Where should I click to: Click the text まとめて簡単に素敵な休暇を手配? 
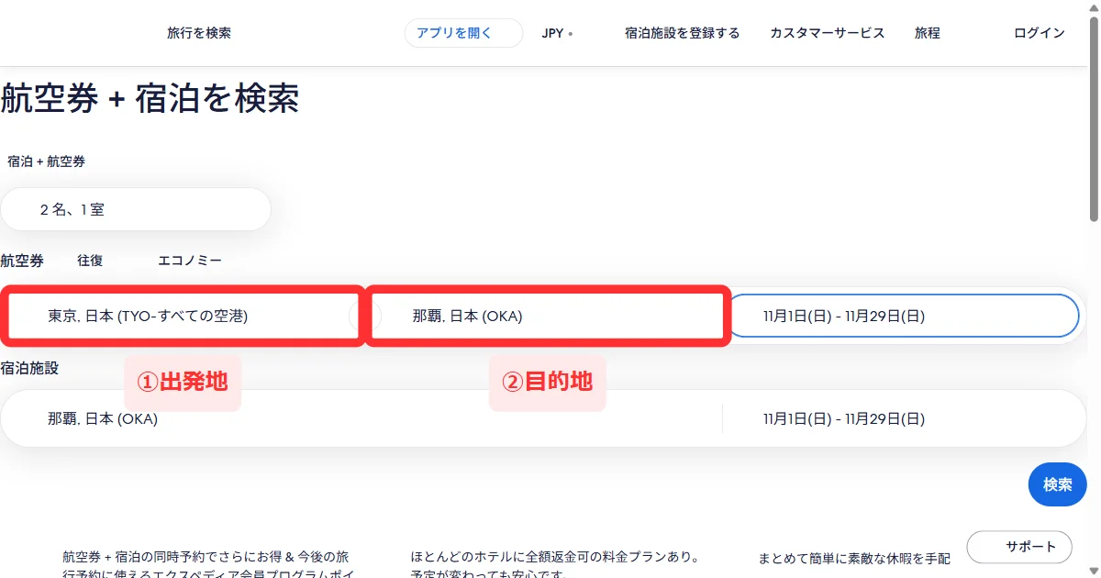coord(854,558)
